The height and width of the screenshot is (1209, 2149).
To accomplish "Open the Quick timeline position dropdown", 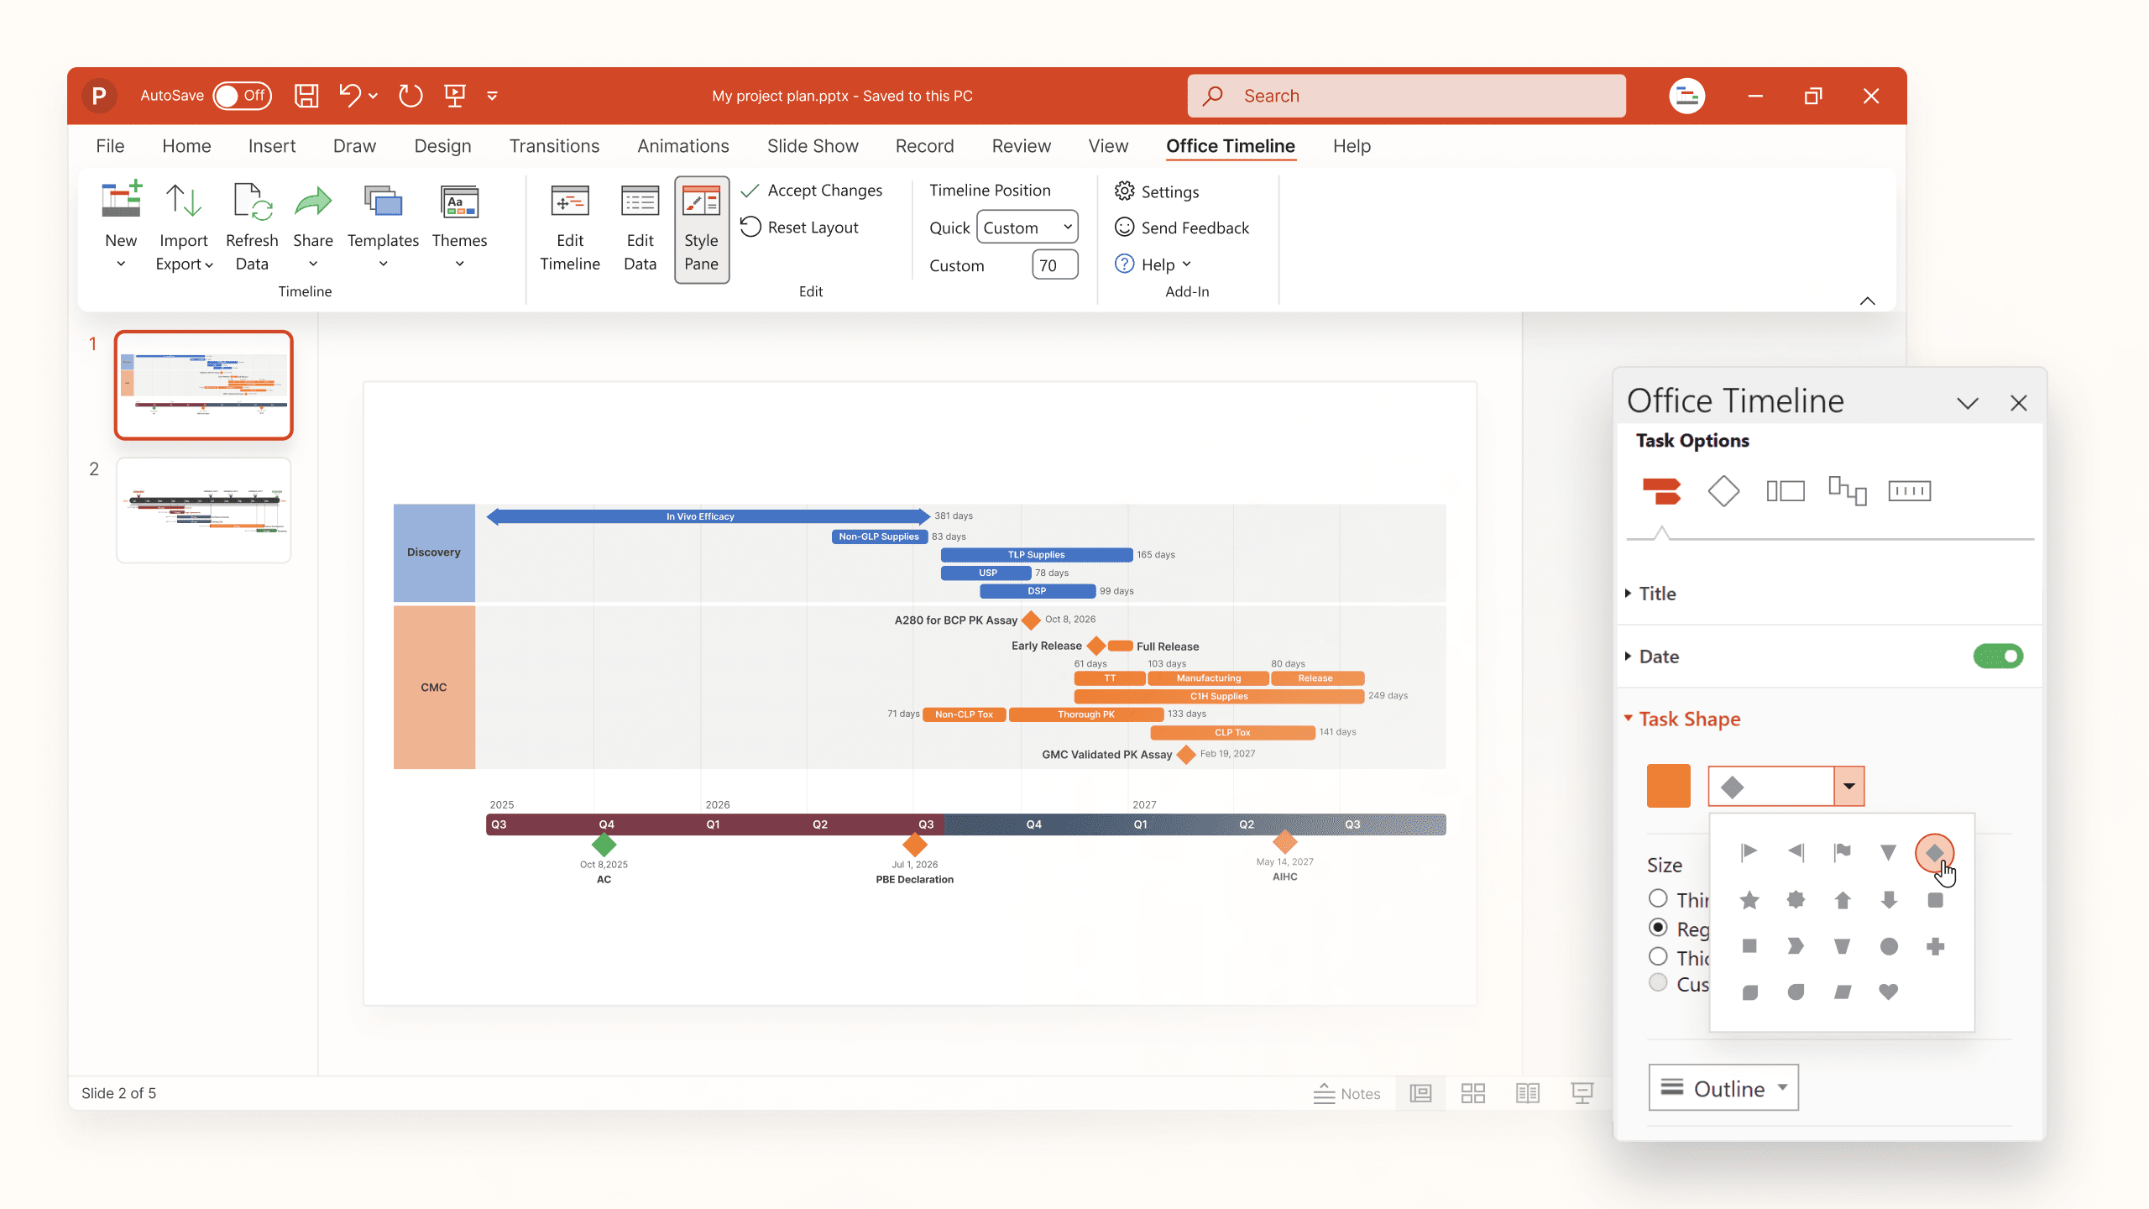I will pos(1026,227).
